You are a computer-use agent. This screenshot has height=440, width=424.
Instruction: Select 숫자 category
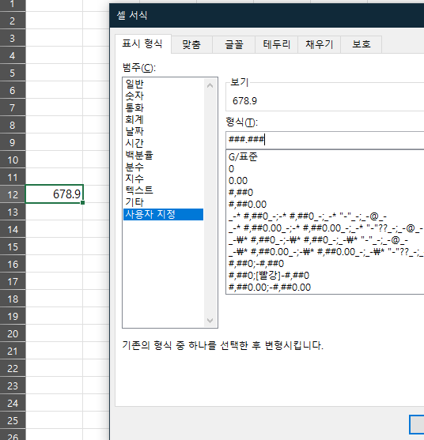163,96
